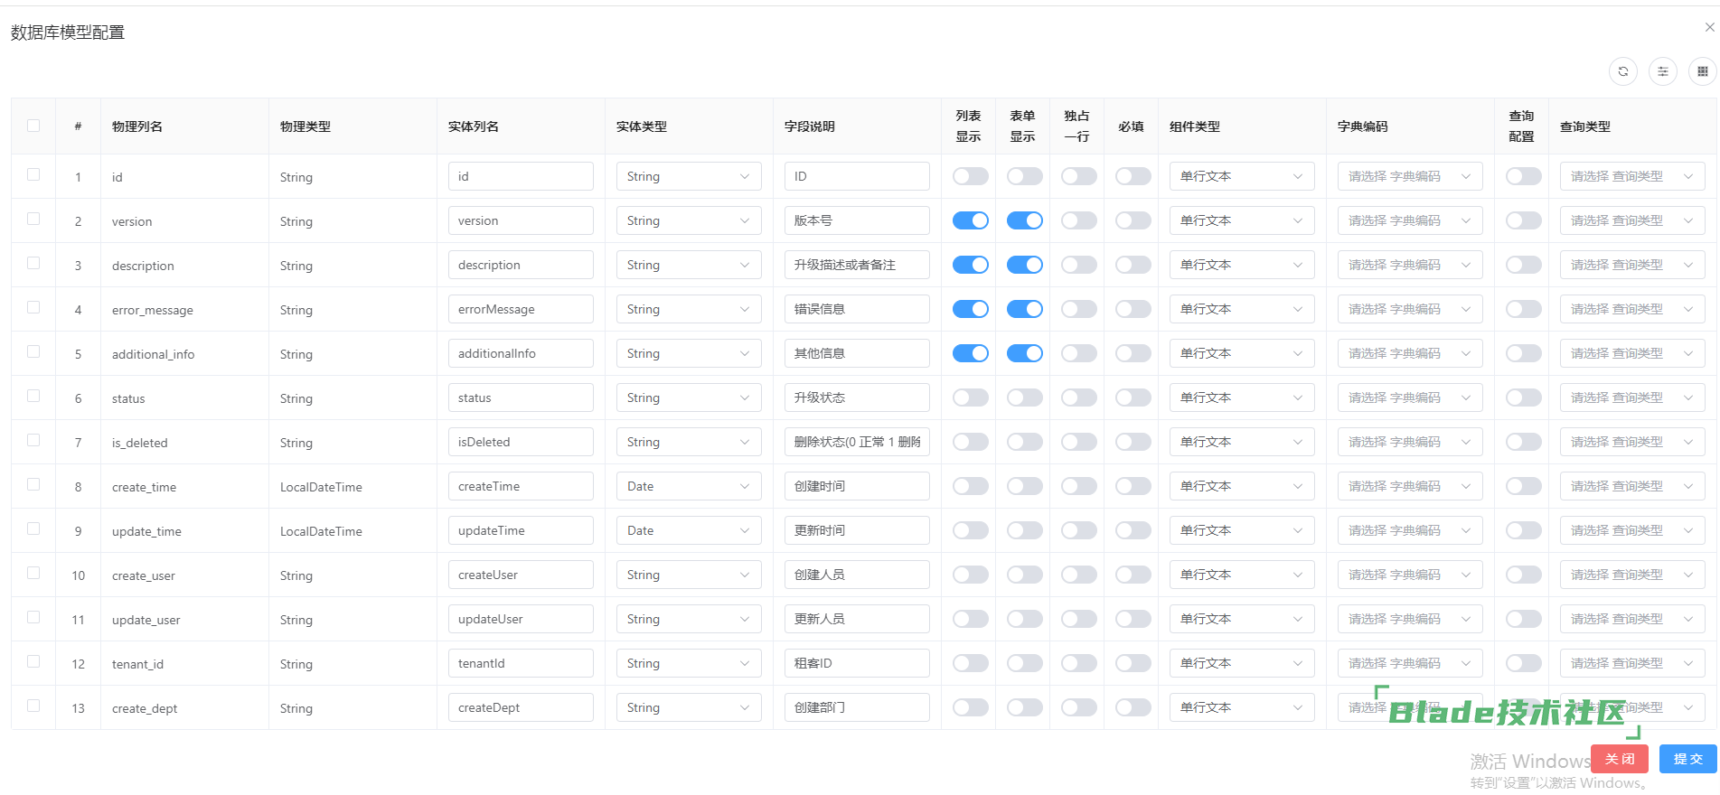Click the 数据库模型配置 dialog title
Screen dimensions: 1720x795
click(x=68, y=33)
